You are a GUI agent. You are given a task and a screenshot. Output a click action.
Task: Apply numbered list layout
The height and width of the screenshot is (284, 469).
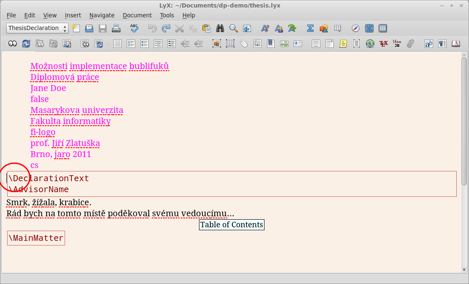(131, 44)
